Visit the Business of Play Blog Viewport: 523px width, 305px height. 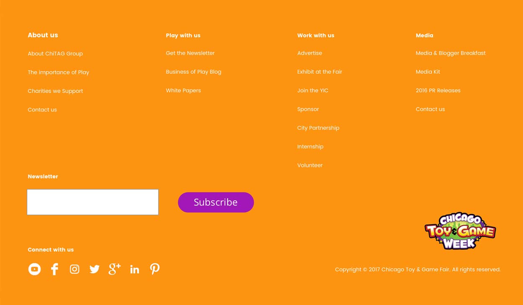click(x=194, y=72)
